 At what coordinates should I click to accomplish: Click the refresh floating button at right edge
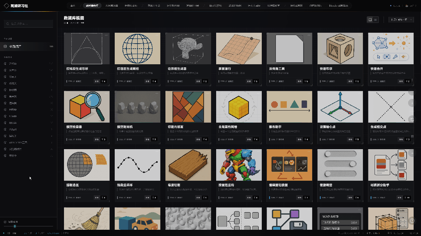pyautogui.click(x=412, y=119)
